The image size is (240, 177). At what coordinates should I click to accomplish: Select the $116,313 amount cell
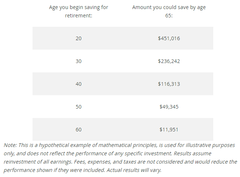click(x=169, y=84)
